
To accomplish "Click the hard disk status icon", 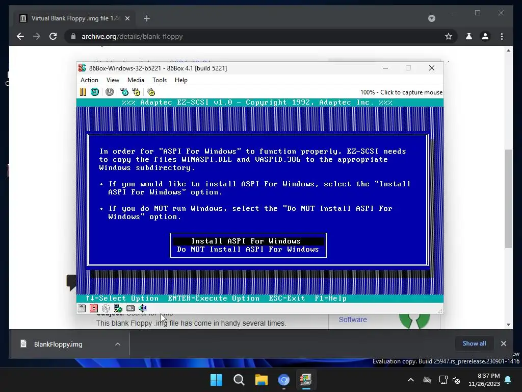I will pos(130,308).
